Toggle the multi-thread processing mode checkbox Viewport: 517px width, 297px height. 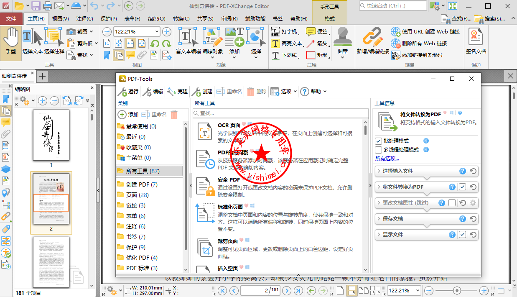[379, 150]
